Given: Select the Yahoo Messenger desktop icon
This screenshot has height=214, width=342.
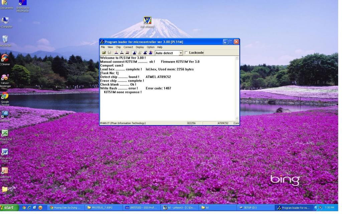Looking at the screenshot, I should point(5,81).
